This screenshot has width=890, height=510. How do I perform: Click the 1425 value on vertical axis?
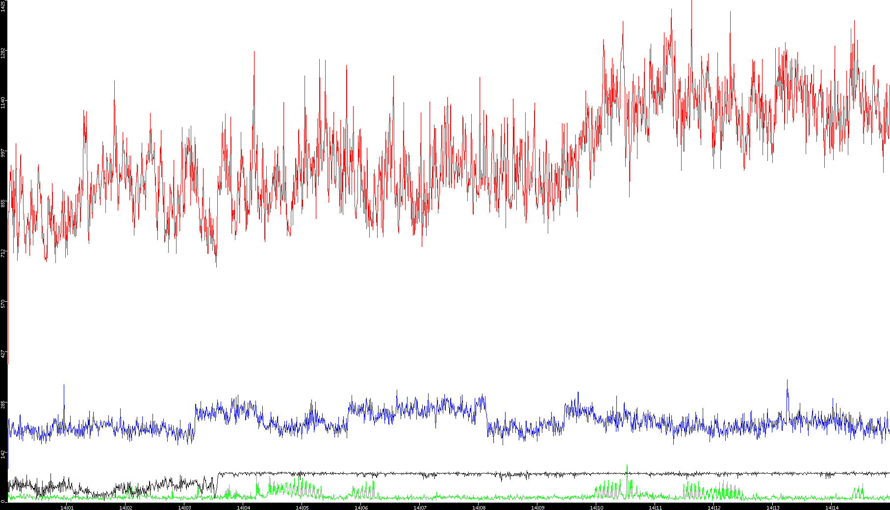pyautogui.click(x=3, y=6)
